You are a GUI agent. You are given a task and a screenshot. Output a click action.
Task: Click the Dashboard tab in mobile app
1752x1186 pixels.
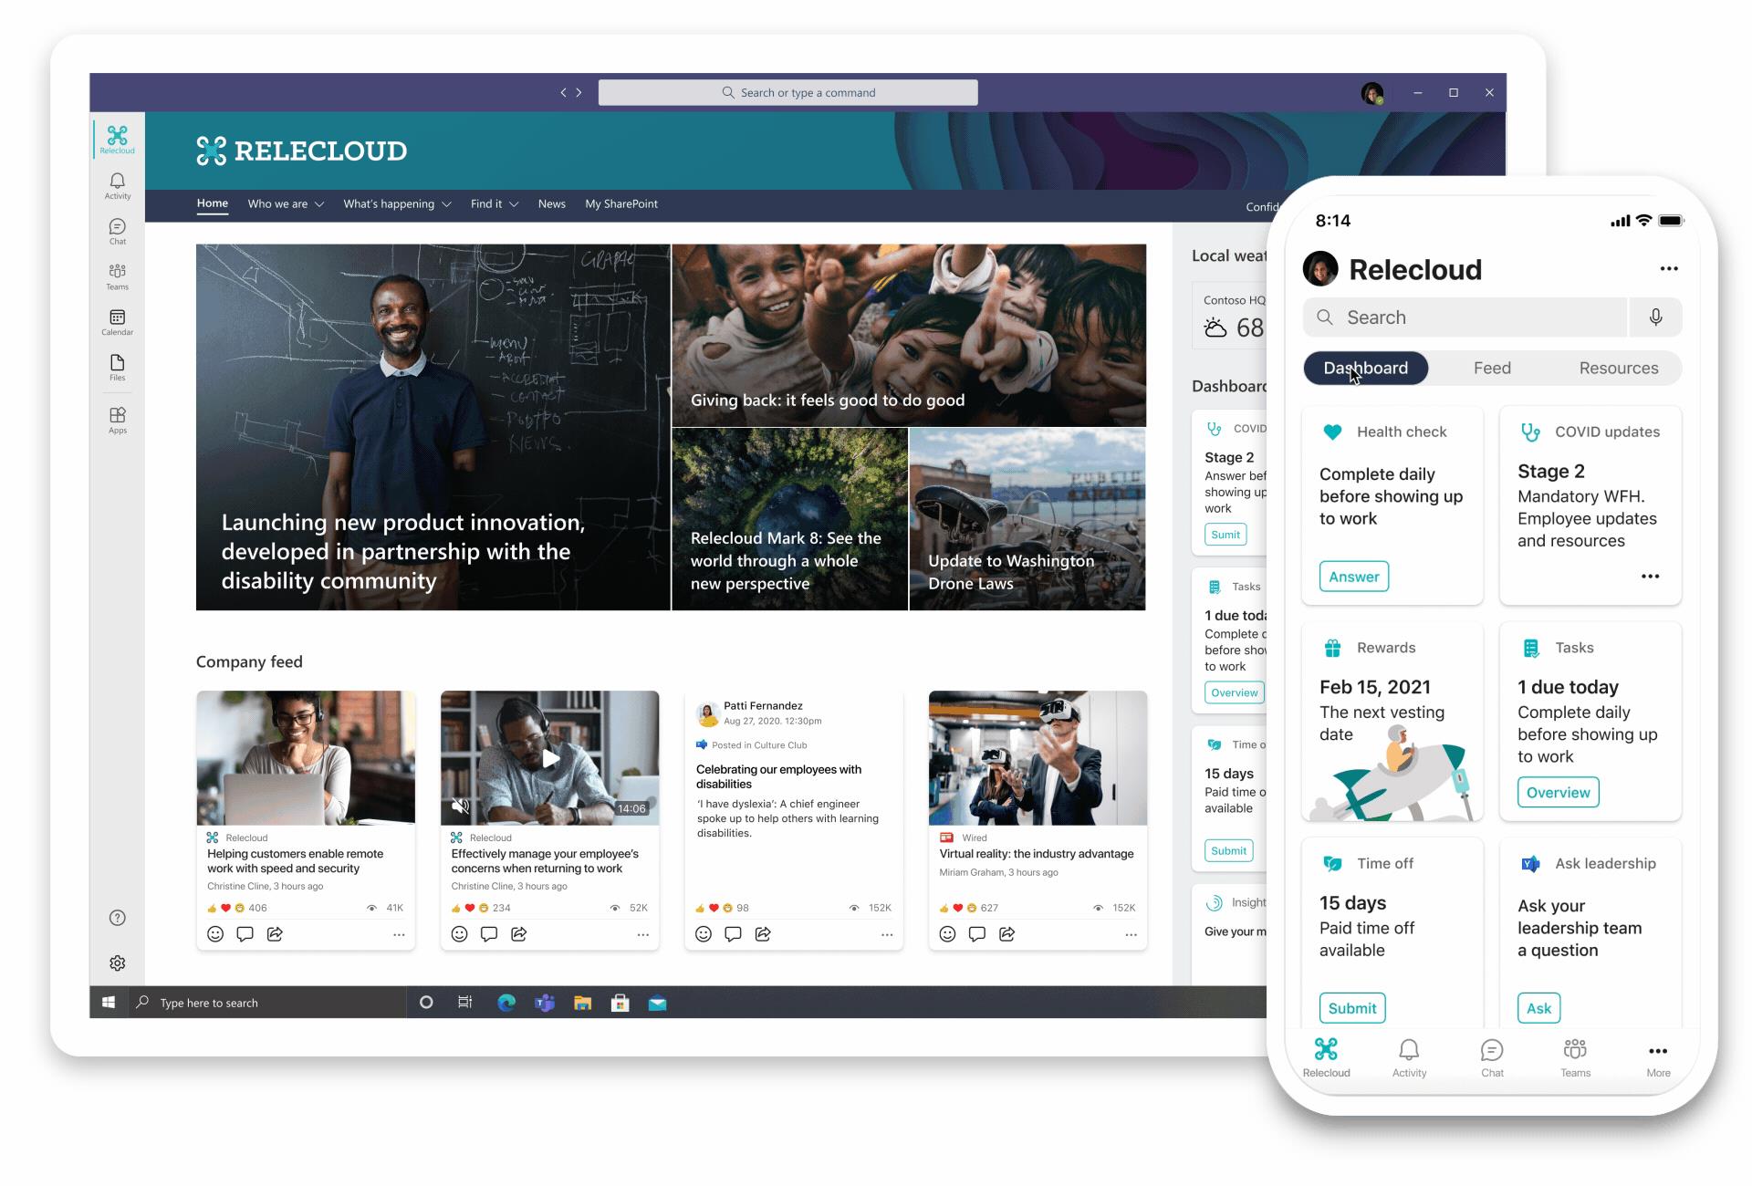(x=1366, y=368)
